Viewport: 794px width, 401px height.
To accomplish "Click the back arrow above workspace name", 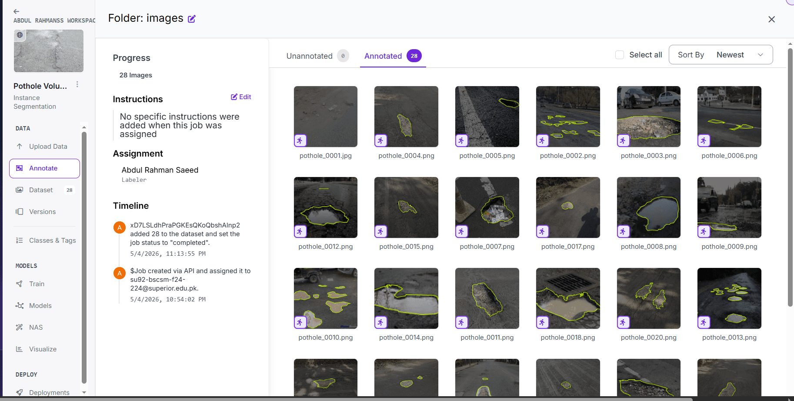I will [17, 11].
